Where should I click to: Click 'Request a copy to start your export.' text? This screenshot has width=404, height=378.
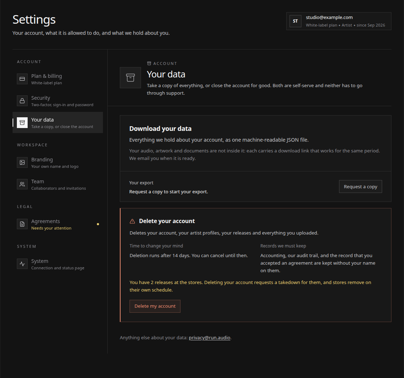(169, 192)
